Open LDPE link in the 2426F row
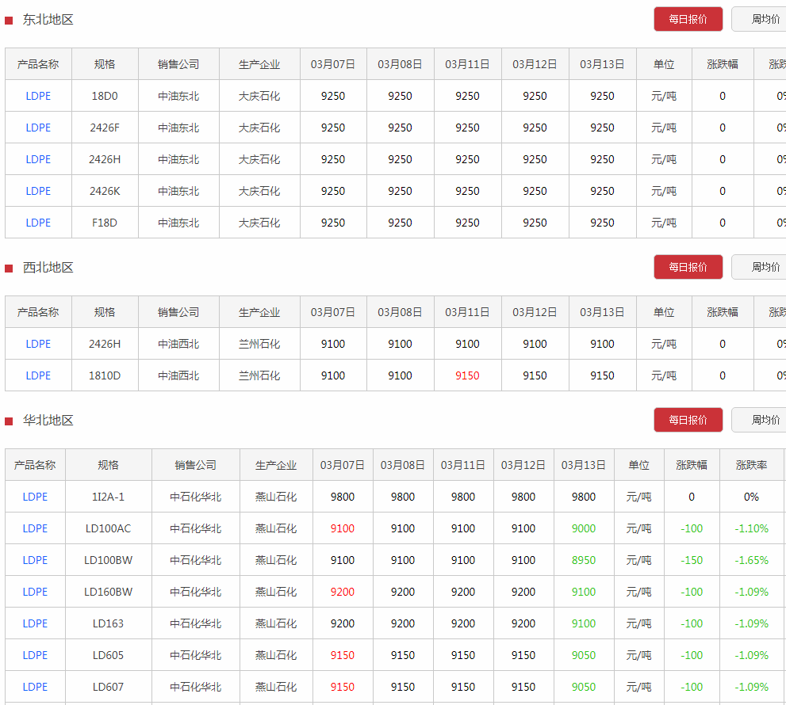786x705 pixels. [38, 128]
